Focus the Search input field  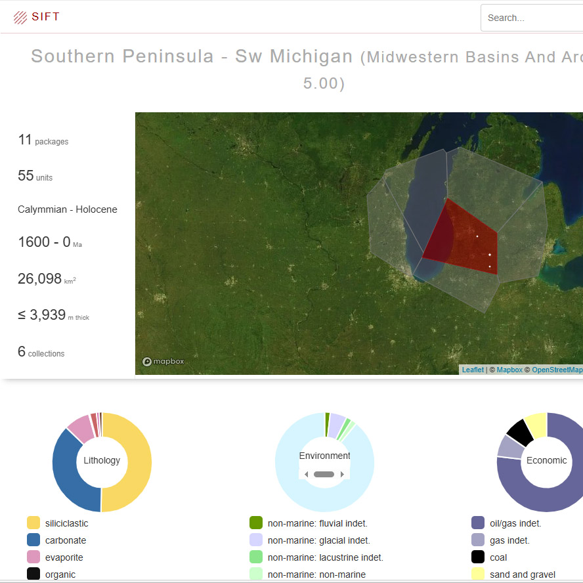pyautogui.click(x=532, y=18)
